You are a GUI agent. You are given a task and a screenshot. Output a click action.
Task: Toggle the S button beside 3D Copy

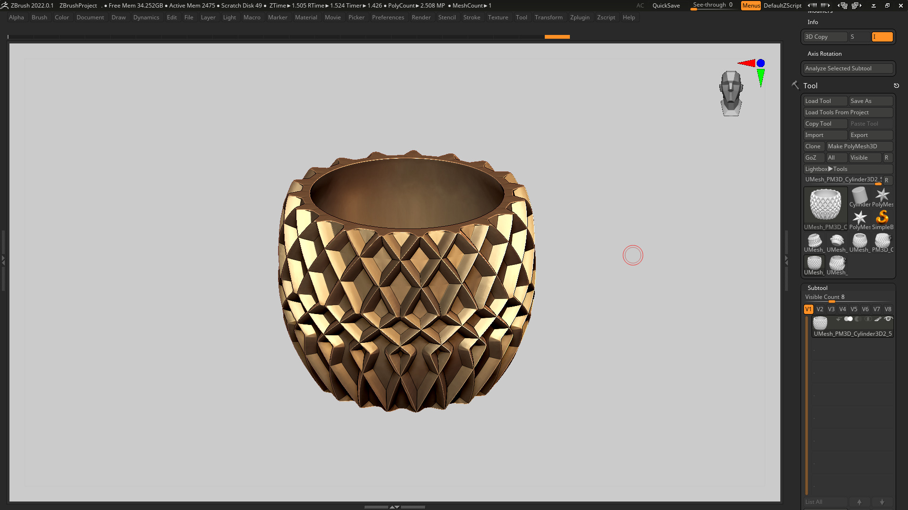coord(859,37)
